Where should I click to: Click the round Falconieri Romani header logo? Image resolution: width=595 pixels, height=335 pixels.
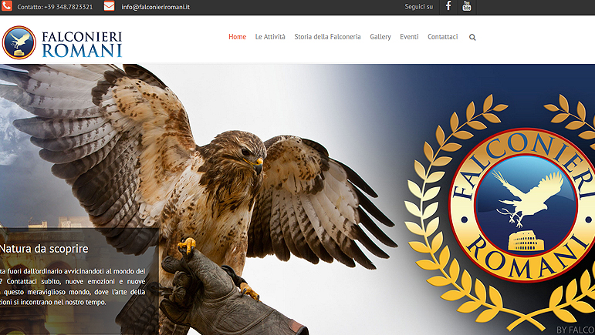pyautogui.click(x=19, y=42)
